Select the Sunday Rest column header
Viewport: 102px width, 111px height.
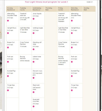coord(89,9)
